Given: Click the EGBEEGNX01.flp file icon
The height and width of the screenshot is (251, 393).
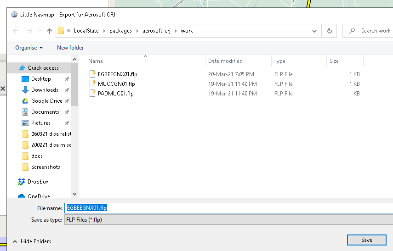Looking at the screenshot, I should coord(93,74).
